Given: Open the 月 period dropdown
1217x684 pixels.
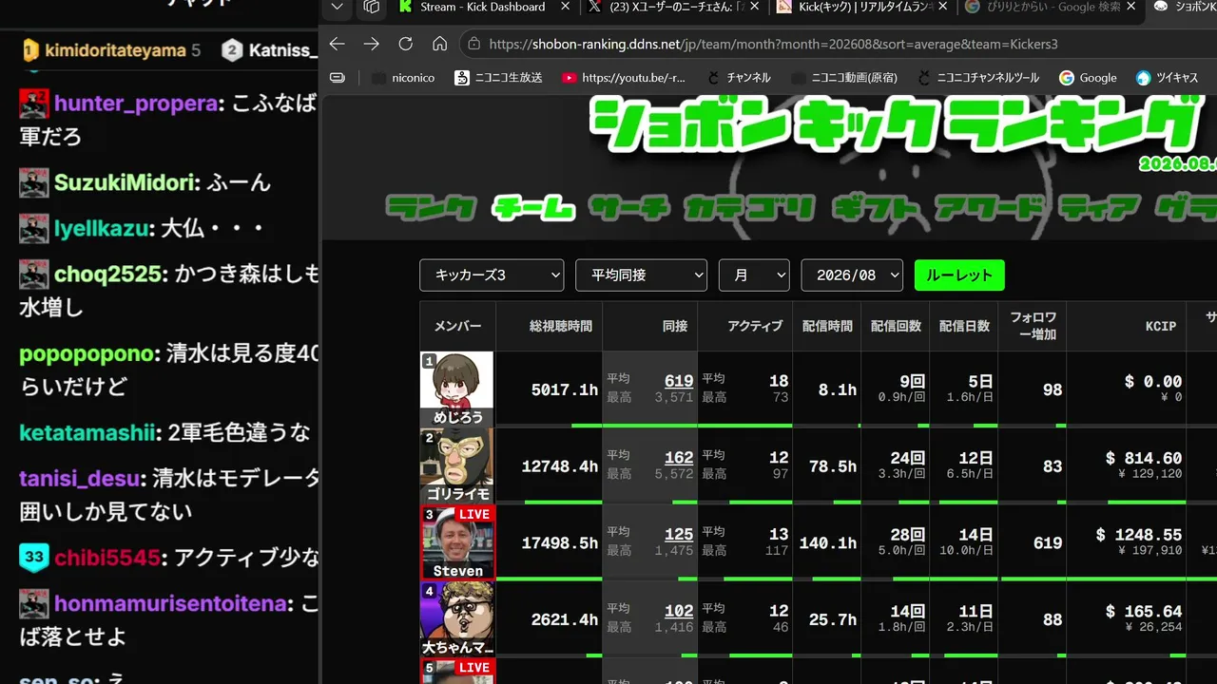Looking at the screenshot, I should click(754, 275).
